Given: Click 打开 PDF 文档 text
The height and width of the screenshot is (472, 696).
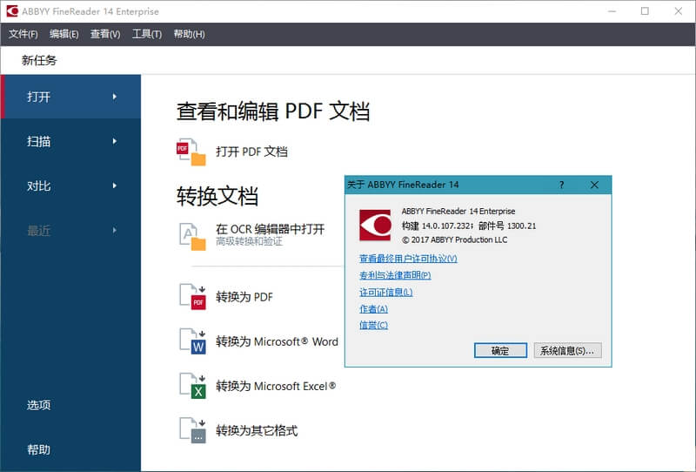Looking at the screenshot, I should click(x=251, y=152).
